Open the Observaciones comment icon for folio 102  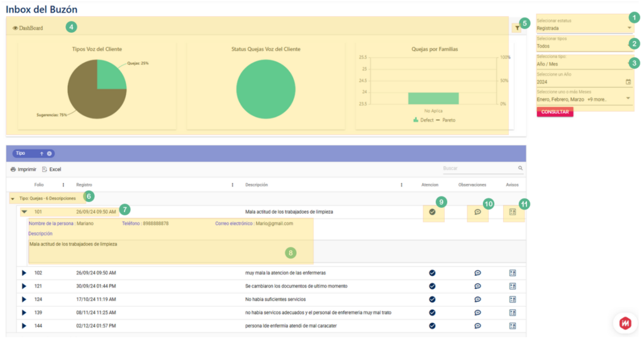pyautogui.click(x=478, y=273)
